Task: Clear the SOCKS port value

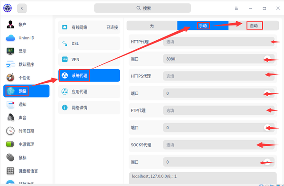Action: point(267,162)
